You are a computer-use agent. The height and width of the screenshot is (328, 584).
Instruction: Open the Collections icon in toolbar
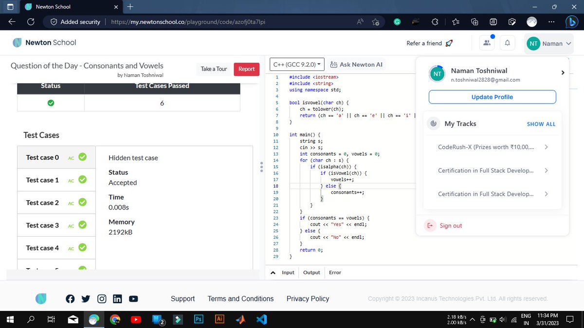[474, 22]
